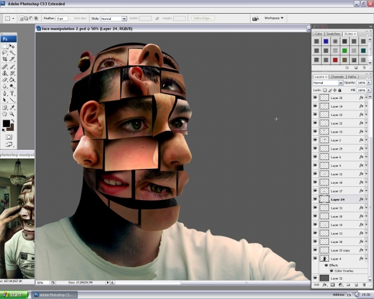Switch to the Swatches tab
Screen dimensions: 374x299
(333, 34)
